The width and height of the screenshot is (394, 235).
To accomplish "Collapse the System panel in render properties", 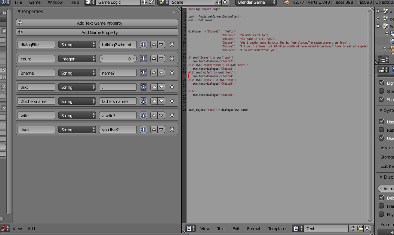I will (381, 110).
